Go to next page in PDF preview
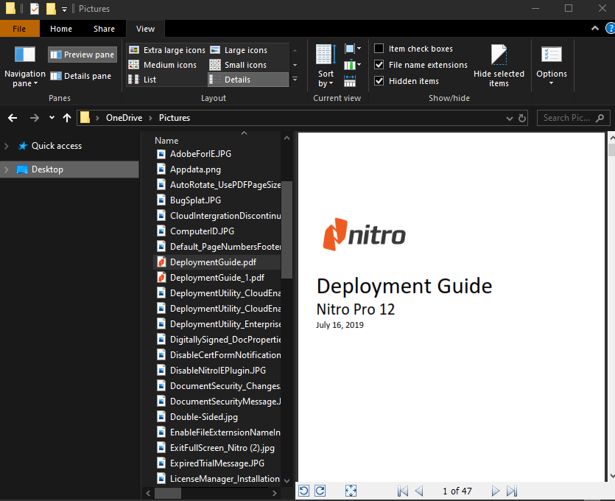 (x=496, y=491)
